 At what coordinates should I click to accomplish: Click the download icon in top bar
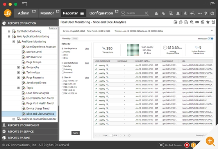pyautogui.click(x=185, y=13)
